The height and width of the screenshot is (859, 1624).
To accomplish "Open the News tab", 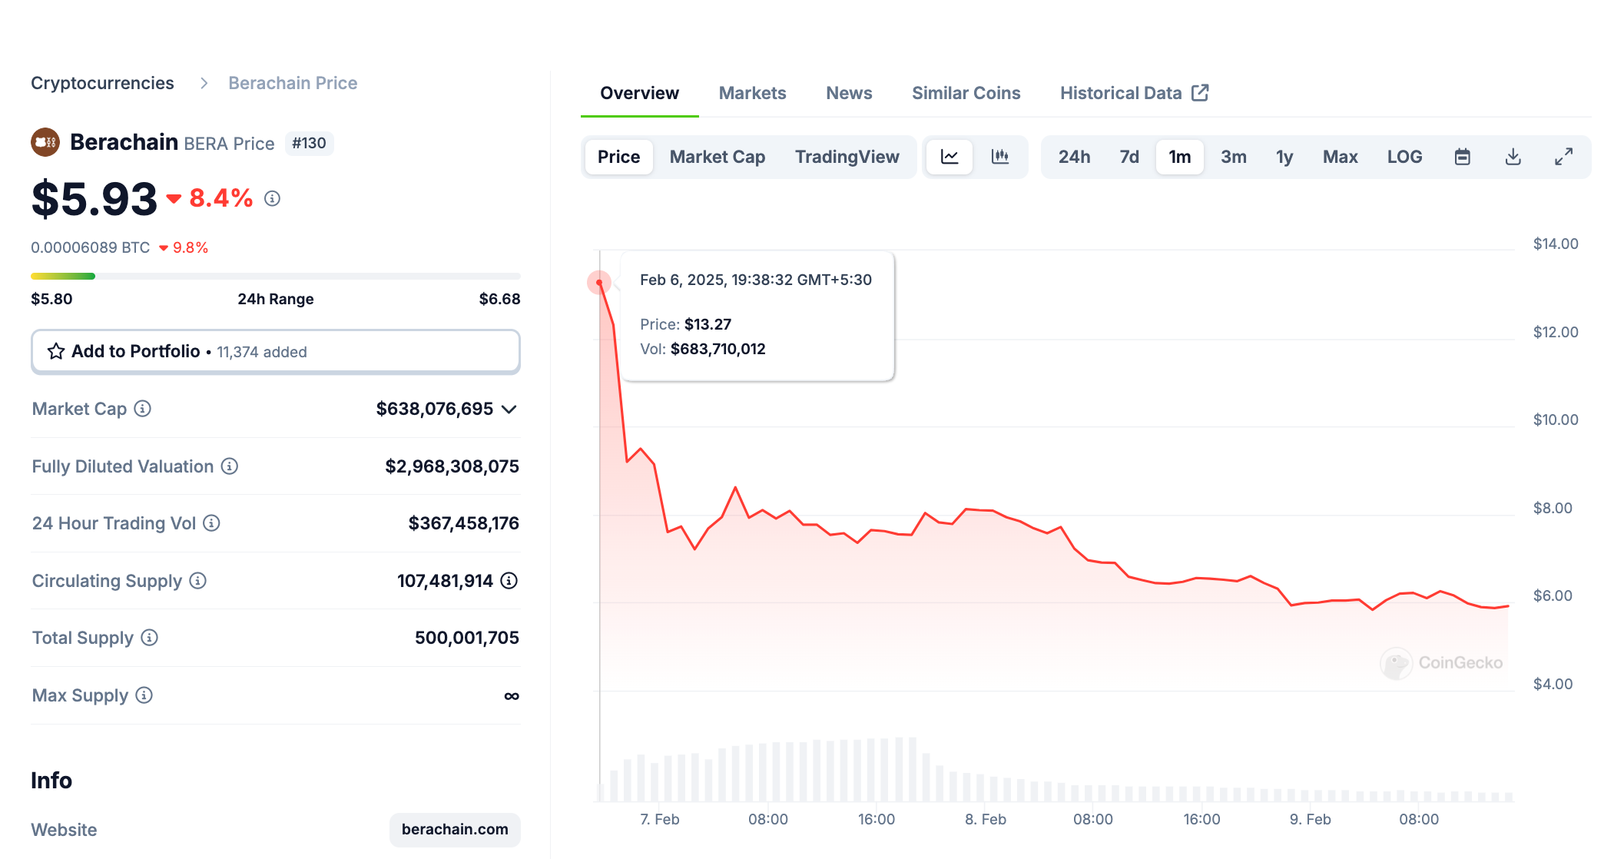I will [850, 93].
